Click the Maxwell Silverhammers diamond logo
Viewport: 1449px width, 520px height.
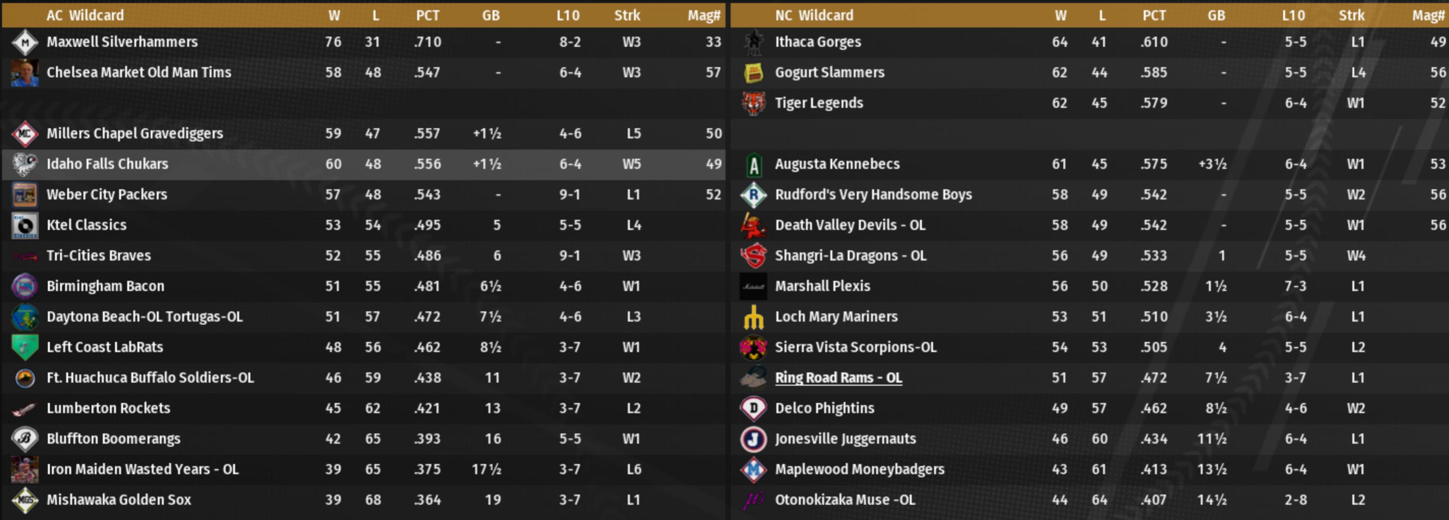(x=25, y=42)
